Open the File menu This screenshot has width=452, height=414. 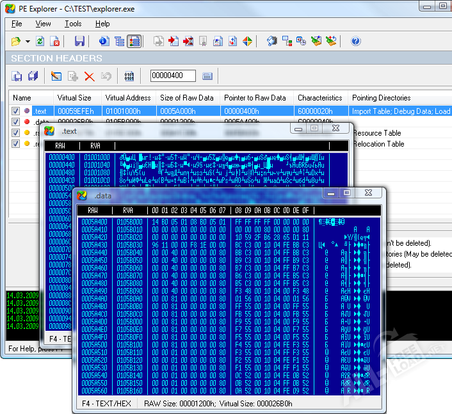[x=17, y=24]
